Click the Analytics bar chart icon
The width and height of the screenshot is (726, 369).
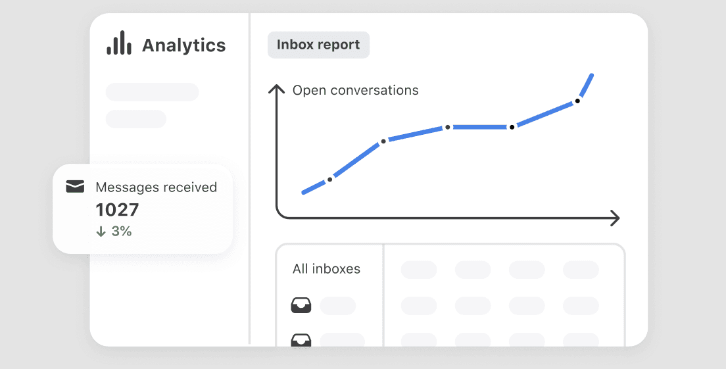click(x=119, y=43)
